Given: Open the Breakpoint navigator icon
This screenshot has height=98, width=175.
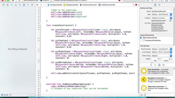Looking at the screenshot, I should pyautogui.click(x=28, y=5).
